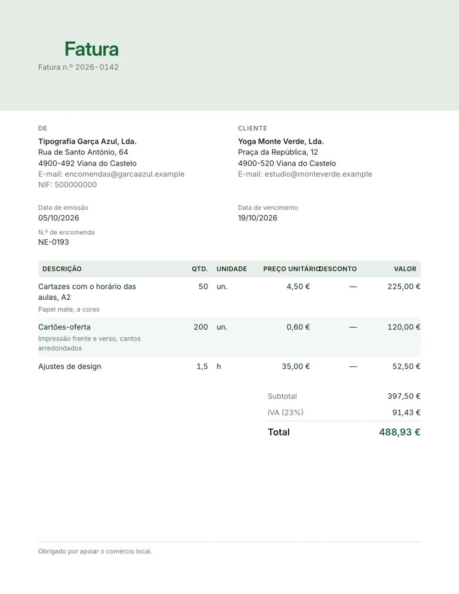Click the 'Data de vencimento' label
This screenshot has height=594, width=459.
[268, 207]
